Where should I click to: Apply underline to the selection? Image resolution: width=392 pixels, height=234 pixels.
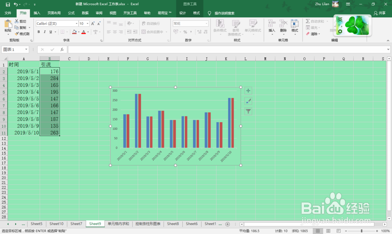(x=50, y=31)
